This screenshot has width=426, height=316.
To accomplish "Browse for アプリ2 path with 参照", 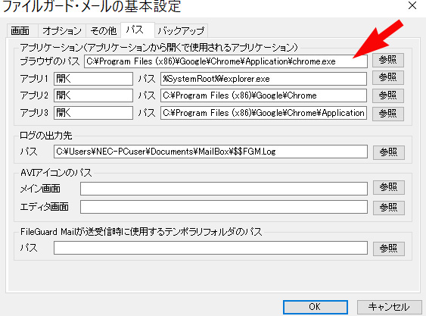I will [387, 95].
